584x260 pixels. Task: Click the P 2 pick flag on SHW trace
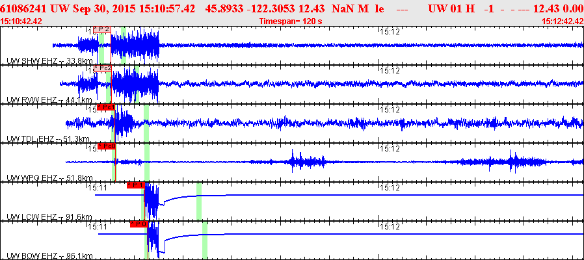pos(102,30)
